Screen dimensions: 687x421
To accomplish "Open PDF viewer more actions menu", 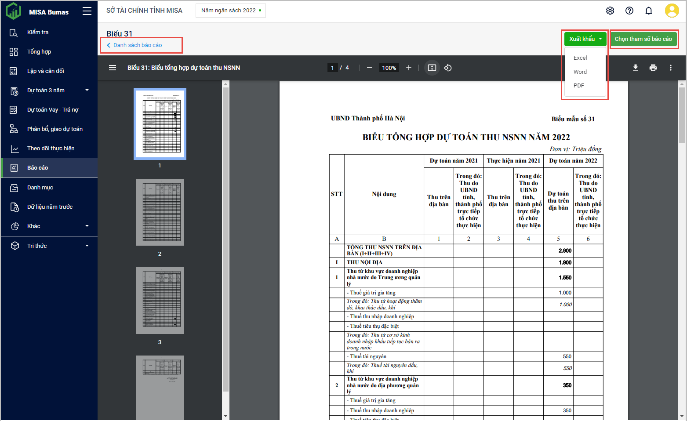I will pos(670,68).
